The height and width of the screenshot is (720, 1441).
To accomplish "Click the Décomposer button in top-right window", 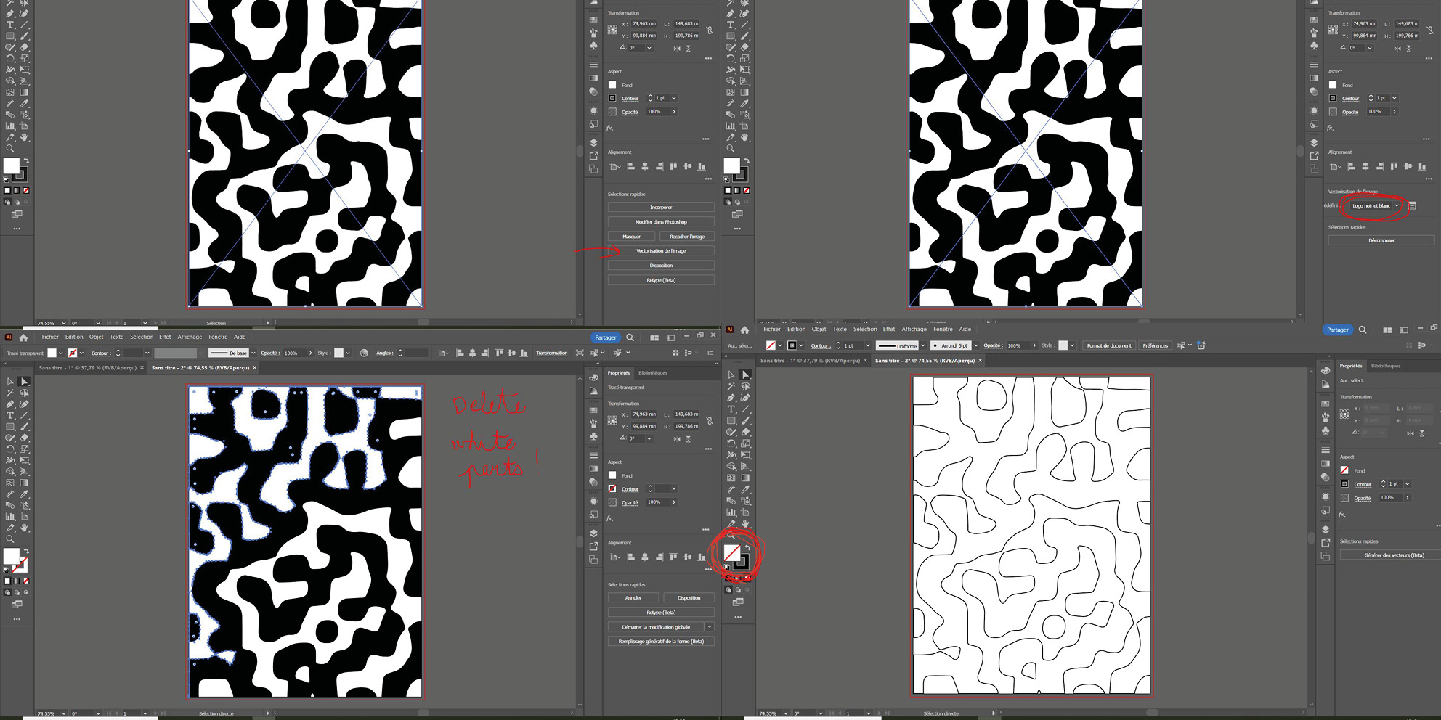I will point(1381,240).
